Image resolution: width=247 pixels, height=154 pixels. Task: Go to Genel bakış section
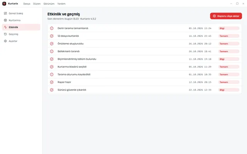click(21, 13)
